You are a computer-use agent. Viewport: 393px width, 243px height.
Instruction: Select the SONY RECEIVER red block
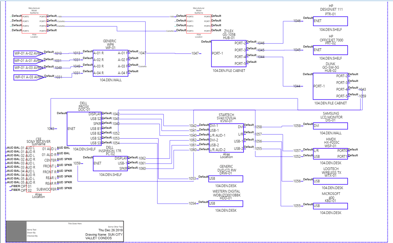(38, 169)
